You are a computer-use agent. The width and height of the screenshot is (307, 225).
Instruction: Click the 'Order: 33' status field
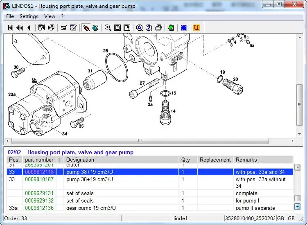point(62,218)
